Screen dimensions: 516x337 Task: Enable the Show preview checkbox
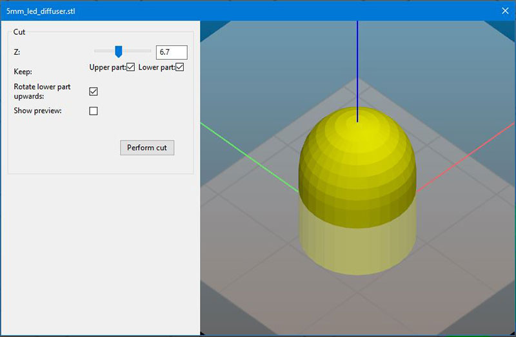tap(94, 111)
